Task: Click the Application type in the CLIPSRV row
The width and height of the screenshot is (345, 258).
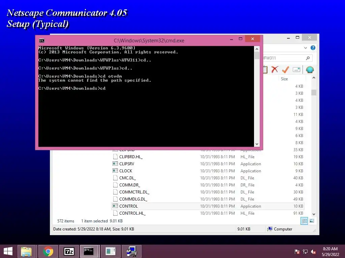Action: tap(251, 164)
